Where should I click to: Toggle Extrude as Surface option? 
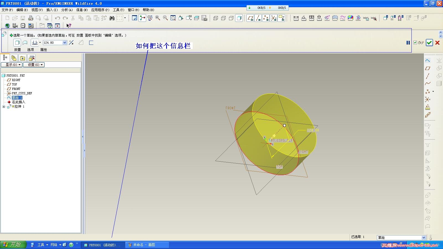click(x=25, y=43)
